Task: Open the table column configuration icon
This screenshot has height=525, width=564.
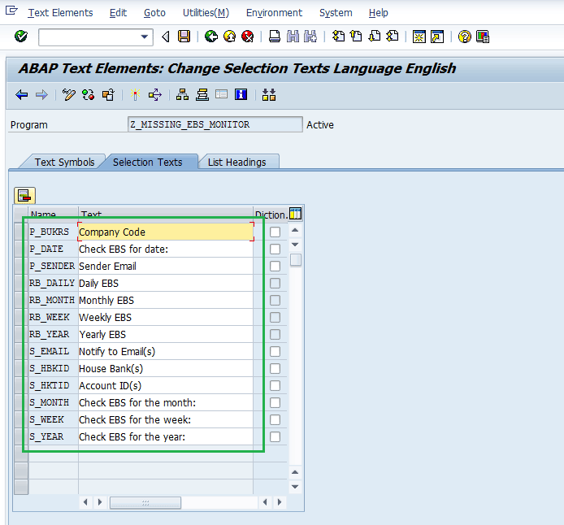Action: pos(295,214)
